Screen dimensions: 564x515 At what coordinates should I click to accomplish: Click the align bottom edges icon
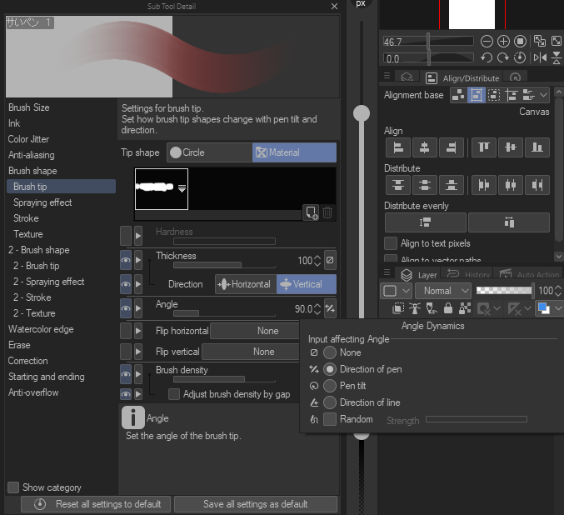point(537,147)
